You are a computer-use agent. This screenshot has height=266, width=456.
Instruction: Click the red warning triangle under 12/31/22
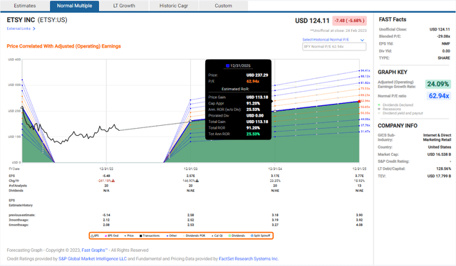click(x=113, y=181)
